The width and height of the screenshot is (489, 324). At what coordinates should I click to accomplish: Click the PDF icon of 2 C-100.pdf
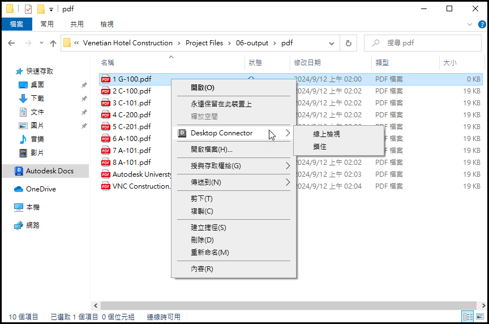[106, 91]
